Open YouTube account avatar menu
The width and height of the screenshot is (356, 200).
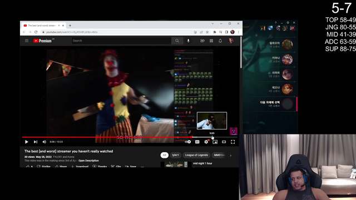(231, 41)
